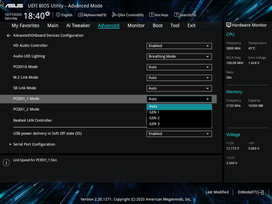Click the MyFavorite list icon
The height and width of the screenshot is (204, 272).
pyautogui.click(x=81, y=15)
